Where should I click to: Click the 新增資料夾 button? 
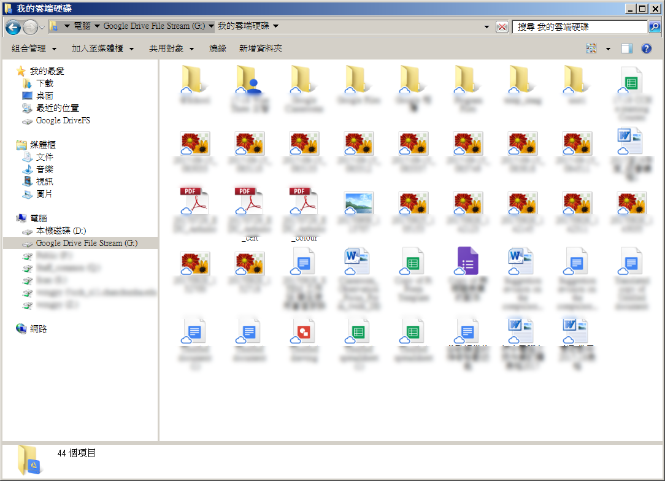pos(261,48)
